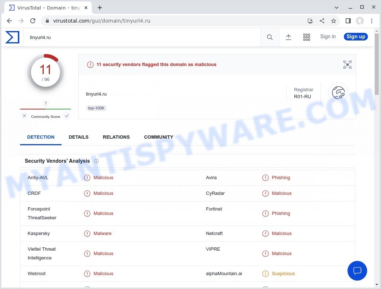Click the top-100K tag
This screenshot has height=289, width=381.
pyautogui.click(x=96, y=108)
